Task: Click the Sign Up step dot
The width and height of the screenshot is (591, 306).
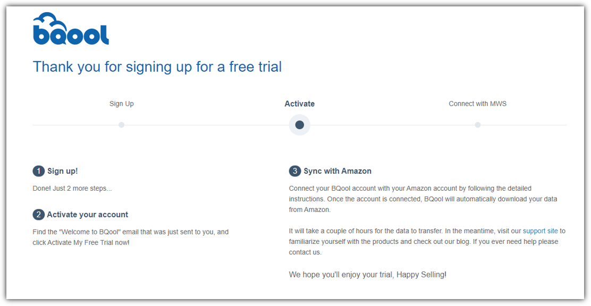Action: [121, 125]
